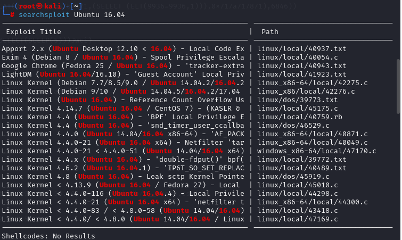This screenshot has height=240, width=402.
Task: Click path 'linux/local/47169.c'
Action: point(298,219)
